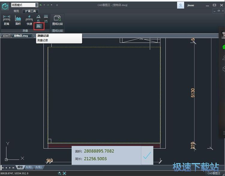
Task: Open 测量记录 measurement record icon
Action: tap(38, 26)
